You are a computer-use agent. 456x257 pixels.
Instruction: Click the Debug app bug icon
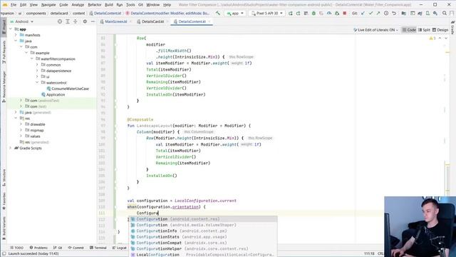coord(313,13)
